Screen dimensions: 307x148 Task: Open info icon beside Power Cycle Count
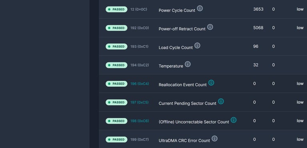pyautogui.click(x=200, y=8)
